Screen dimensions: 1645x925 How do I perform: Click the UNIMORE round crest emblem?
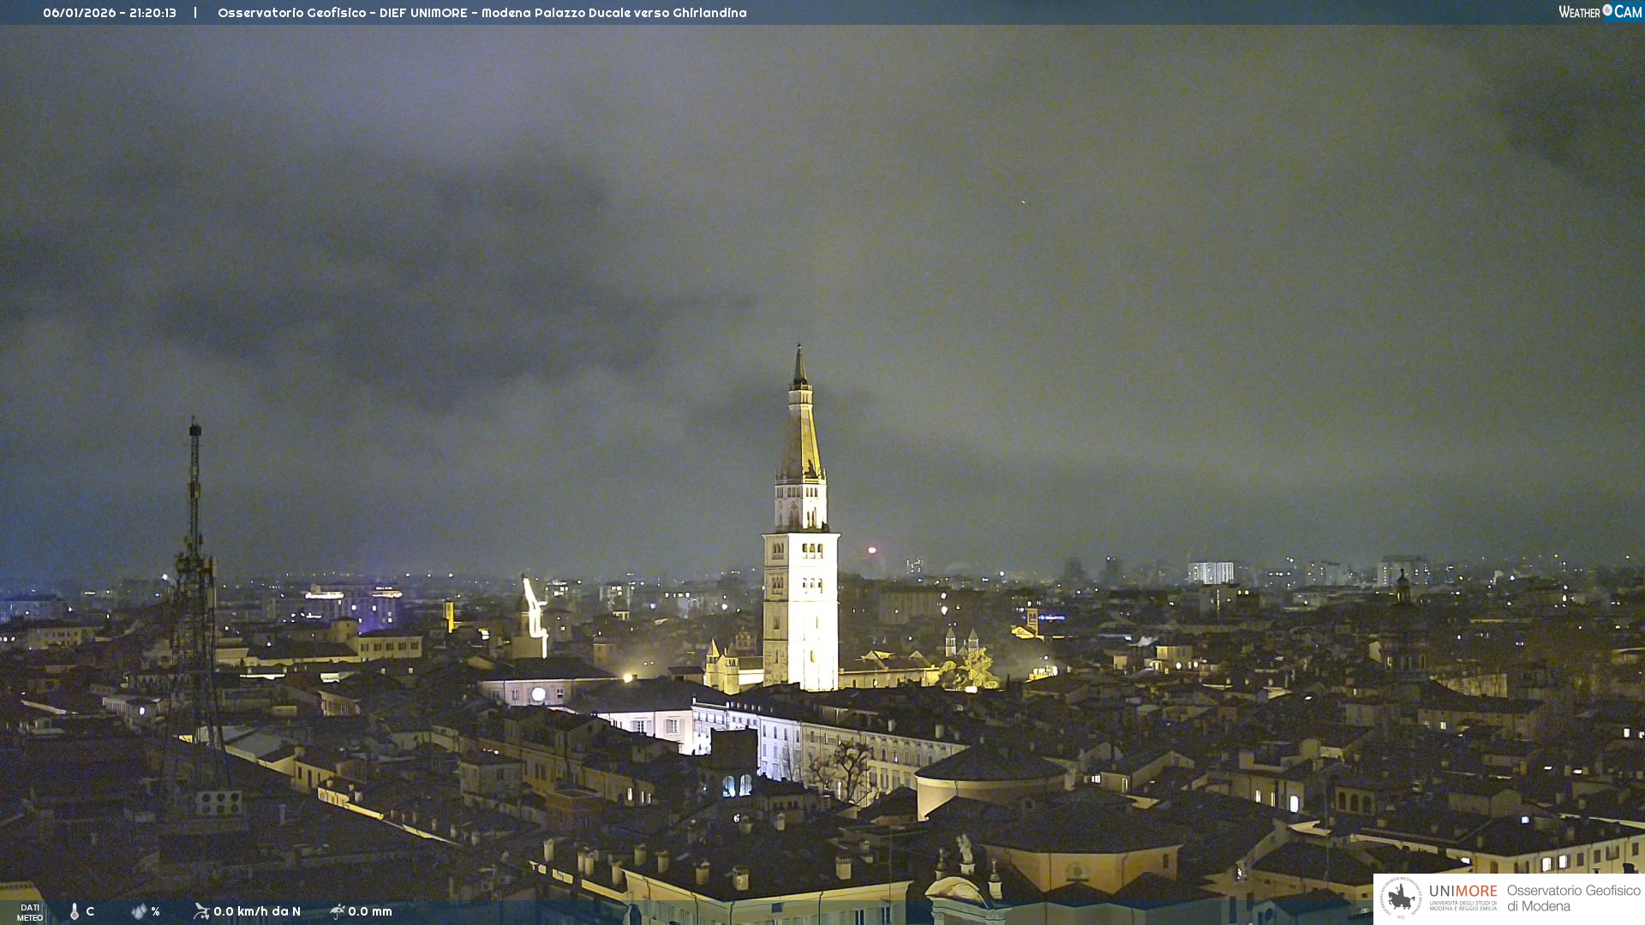pos(1401,898)
